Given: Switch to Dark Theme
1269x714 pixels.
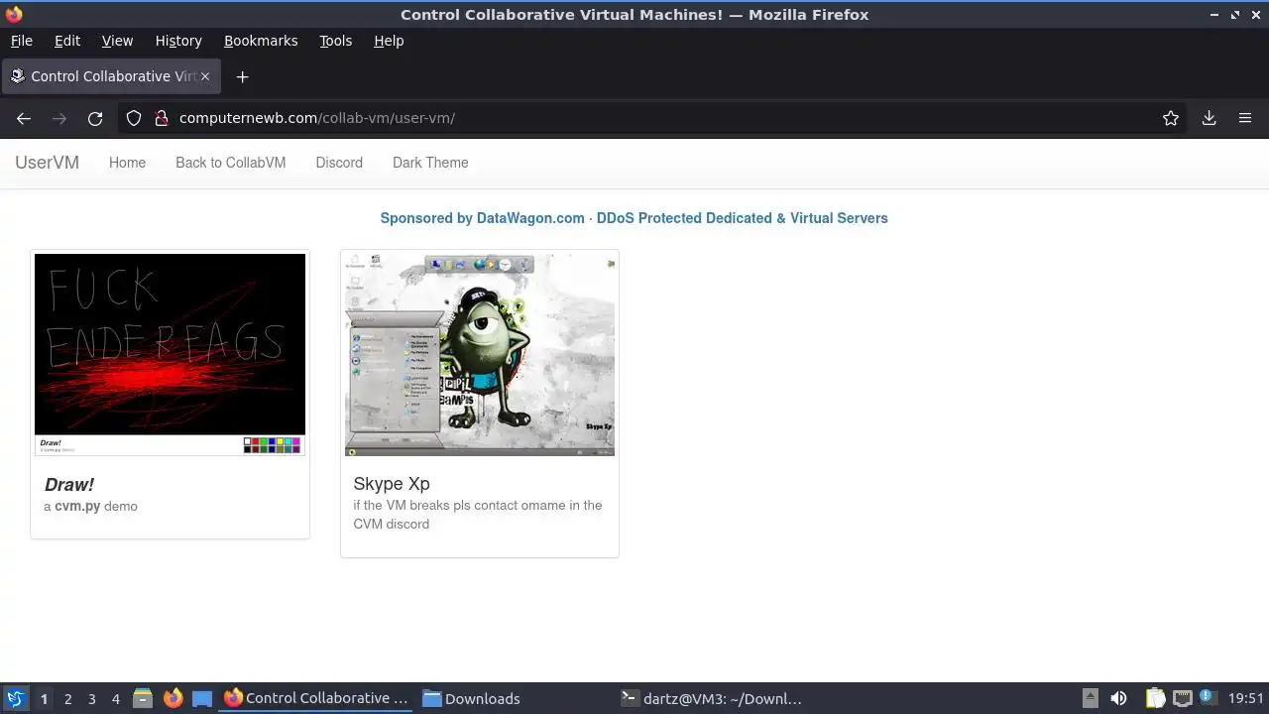Looking at the screenshot, I should pos(430,163).
